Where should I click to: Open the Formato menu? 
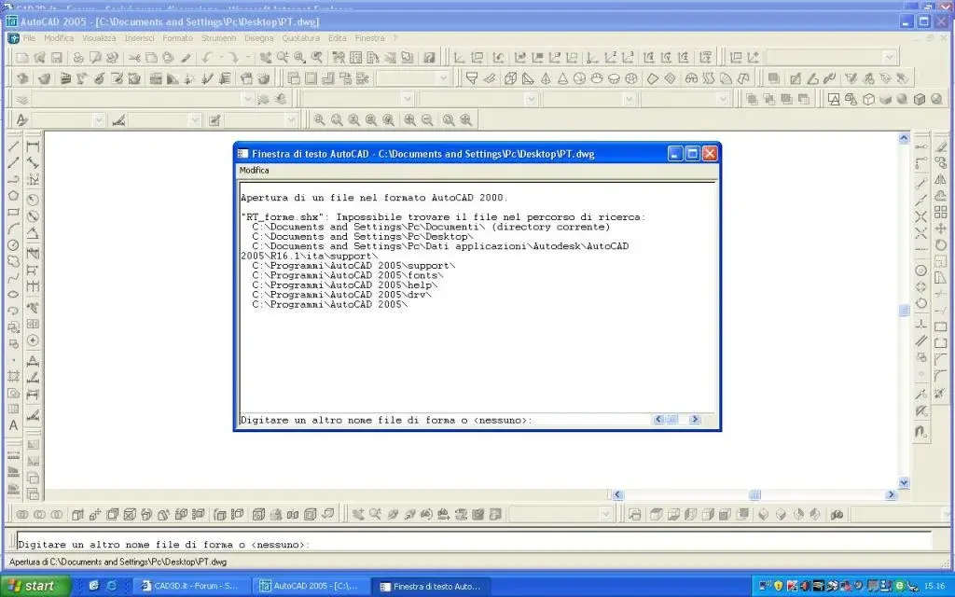(x=177, y=37)
